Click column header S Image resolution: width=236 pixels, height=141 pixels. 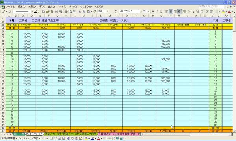[161, 16]
